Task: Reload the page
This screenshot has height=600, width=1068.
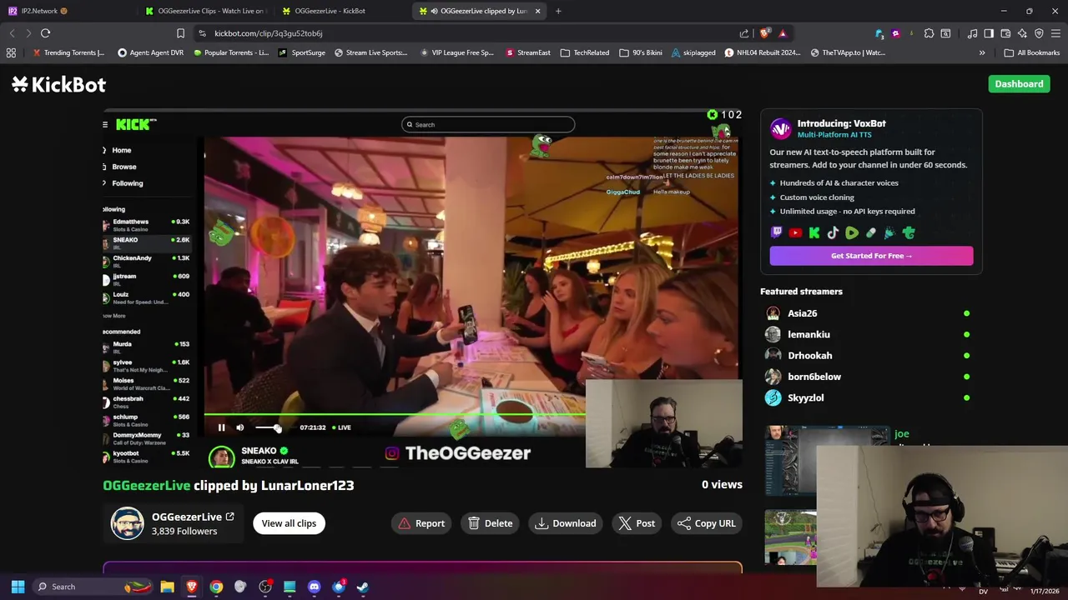Action: point(45,33)
